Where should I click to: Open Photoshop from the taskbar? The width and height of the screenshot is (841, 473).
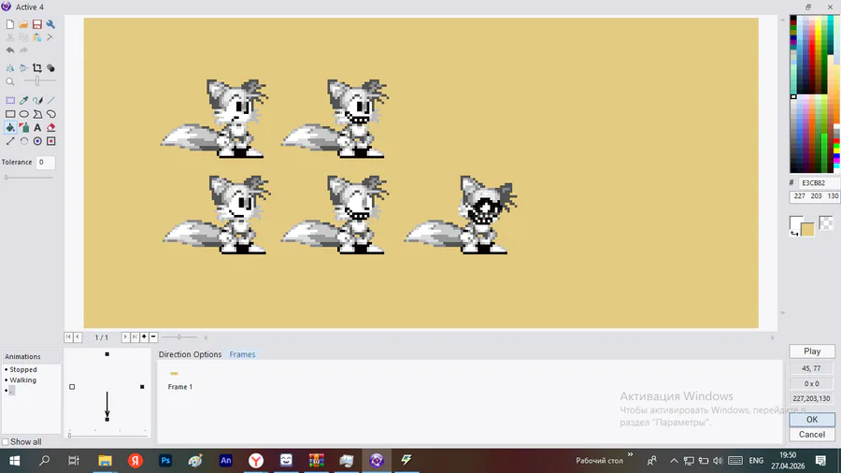coord(165,460)
